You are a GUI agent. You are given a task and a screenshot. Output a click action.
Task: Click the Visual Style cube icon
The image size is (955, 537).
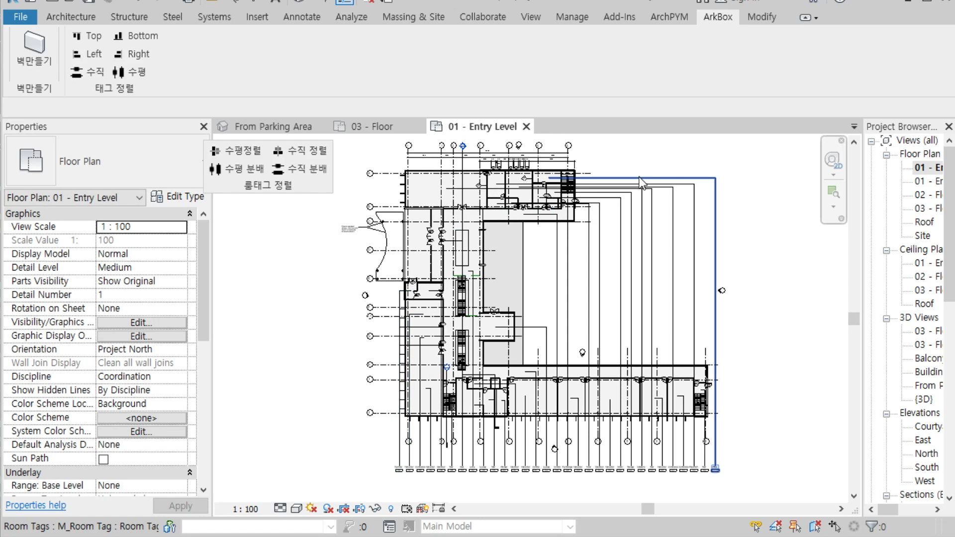point(296,508)
